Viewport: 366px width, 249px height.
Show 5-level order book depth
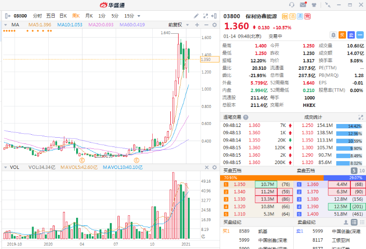(x=354, y=171)
